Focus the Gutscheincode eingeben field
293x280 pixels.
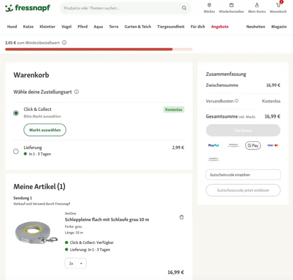pyautogui.click(x=243, y=175)
